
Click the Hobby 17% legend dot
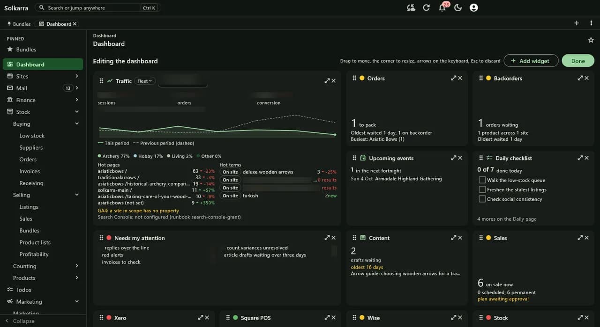pyautogui.click(x=135, y=156)
